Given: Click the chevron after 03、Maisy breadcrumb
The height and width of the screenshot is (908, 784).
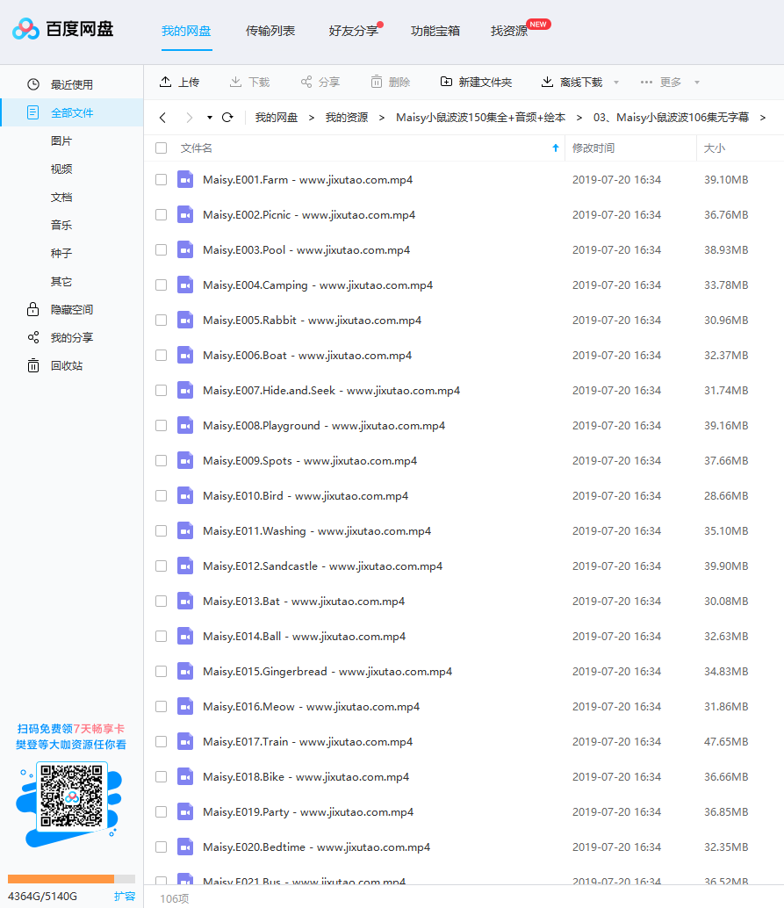Looking at the screenshot, I should click(763, 118).
